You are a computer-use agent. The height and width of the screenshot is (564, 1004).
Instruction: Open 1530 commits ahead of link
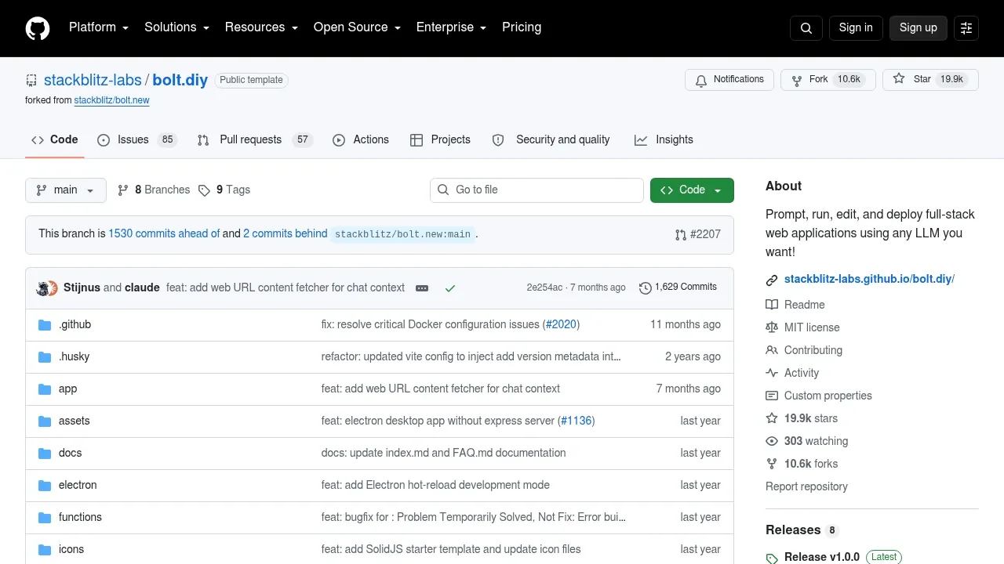[x=164, y=233]
